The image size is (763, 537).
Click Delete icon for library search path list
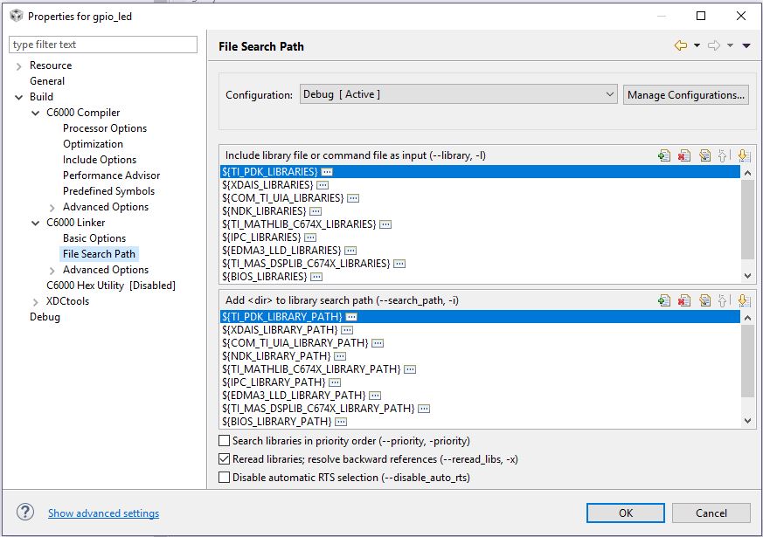(684, 300)
